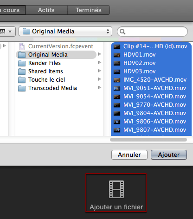Select the CurrentVersion.fcpevent file
The image size is (193, 219).
(x=56, y=46)
